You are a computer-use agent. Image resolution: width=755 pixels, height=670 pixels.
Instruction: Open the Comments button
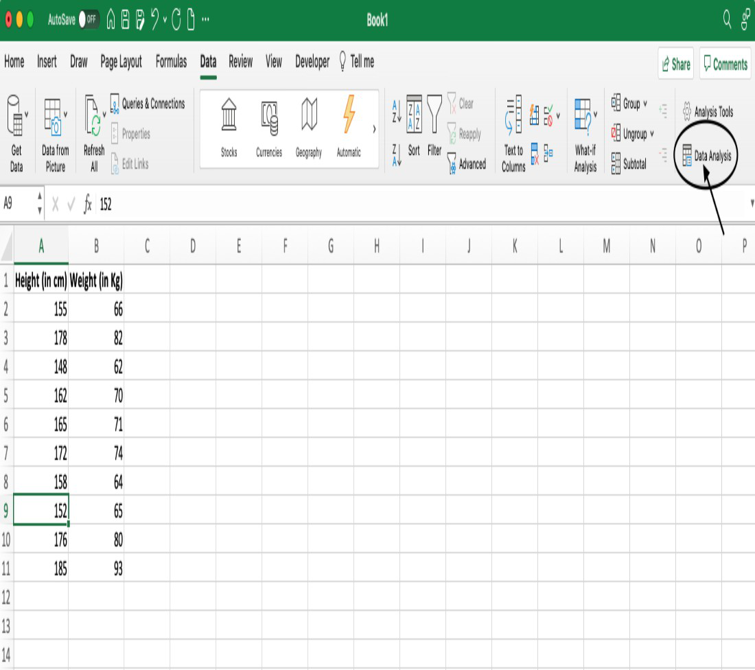click(725, 64)
